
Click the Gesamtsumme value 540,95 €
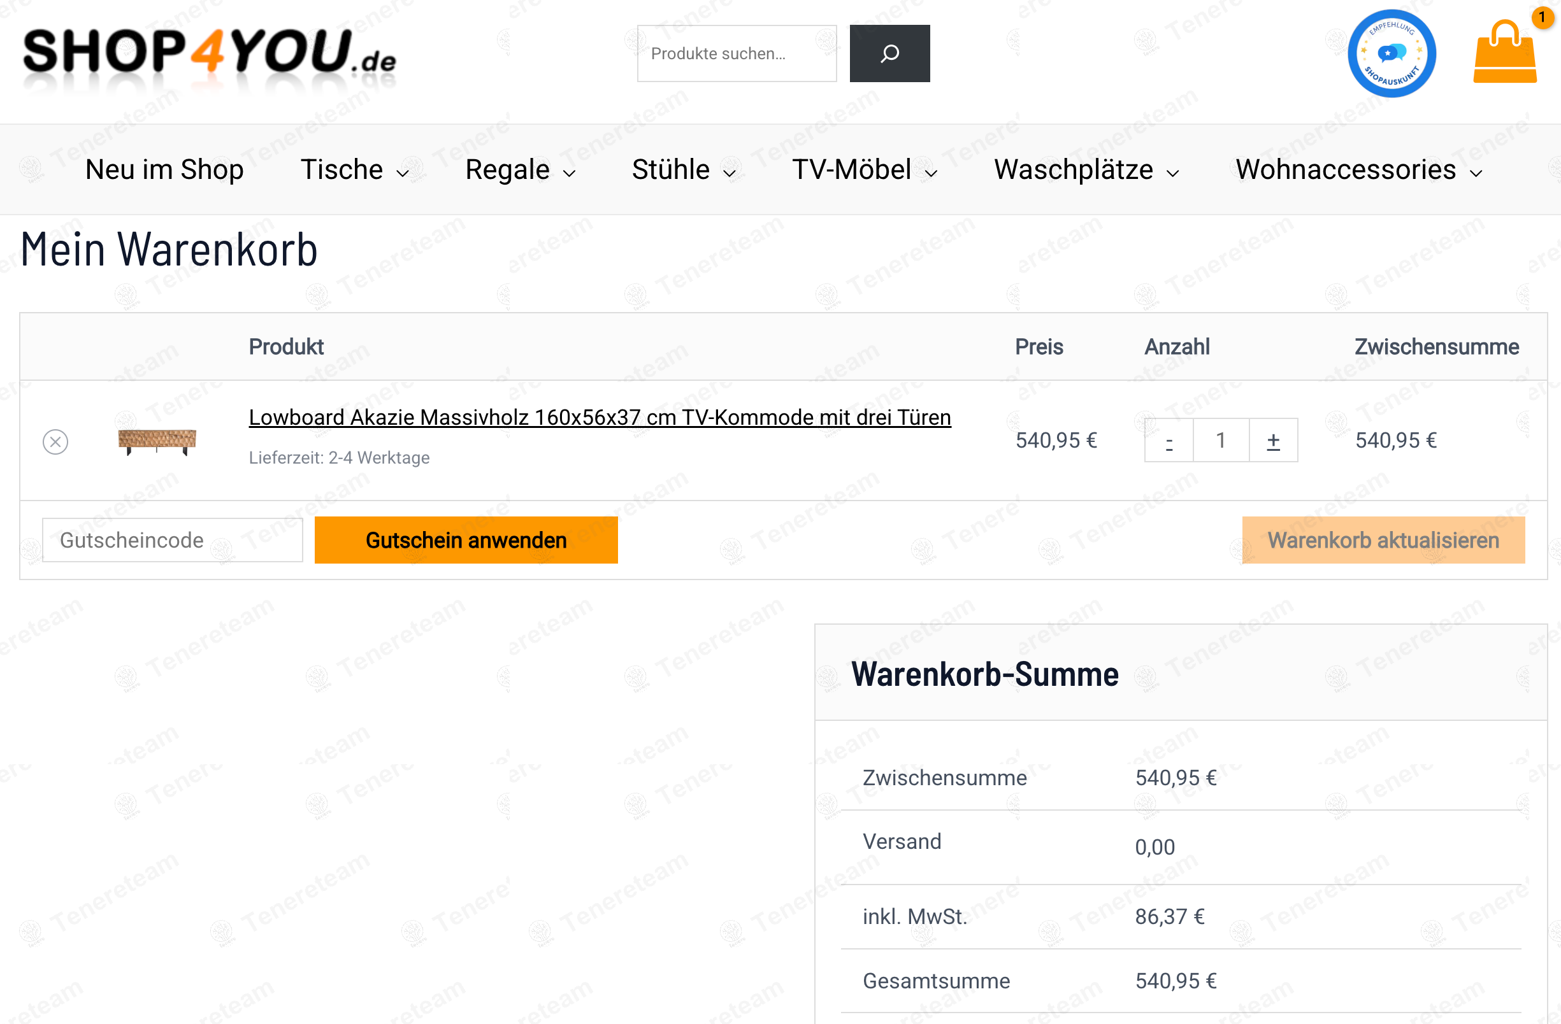[1176, 981]
